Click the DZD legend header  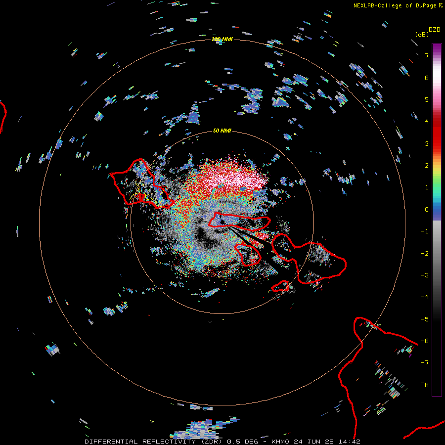[x=435, y=30]
